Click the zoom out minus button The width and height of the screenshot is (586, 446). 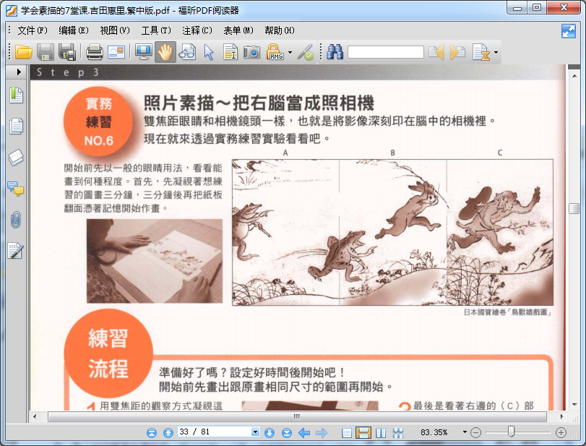point(475,433)
